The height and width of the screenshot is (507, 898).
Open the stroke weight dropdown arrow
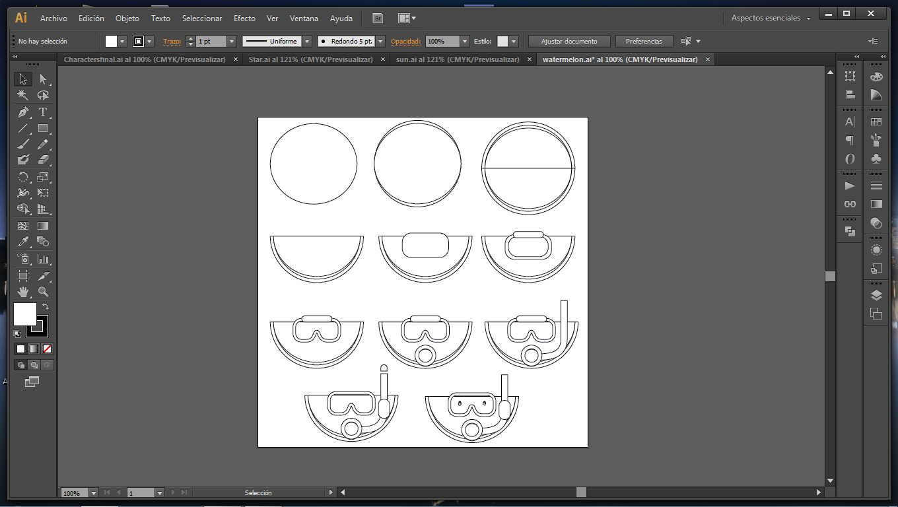[232, 41]
